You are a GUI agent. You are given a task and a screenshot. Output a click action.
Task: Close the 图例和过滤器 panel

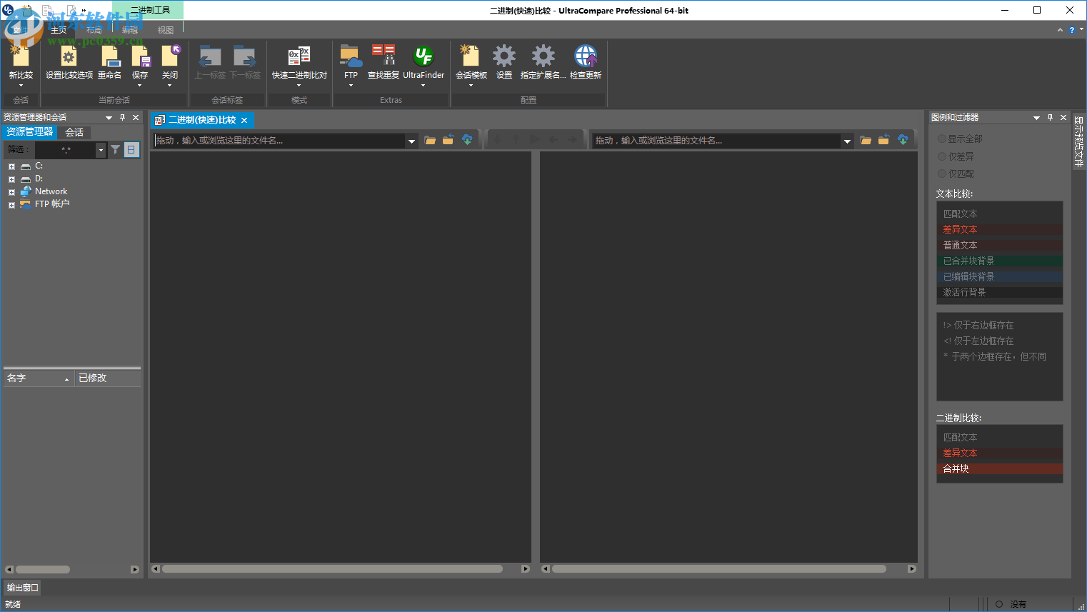click(x=1063, y=117)
